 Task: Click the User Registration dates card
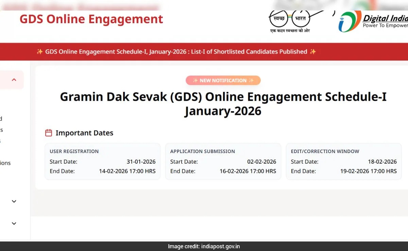coord(102,161)
